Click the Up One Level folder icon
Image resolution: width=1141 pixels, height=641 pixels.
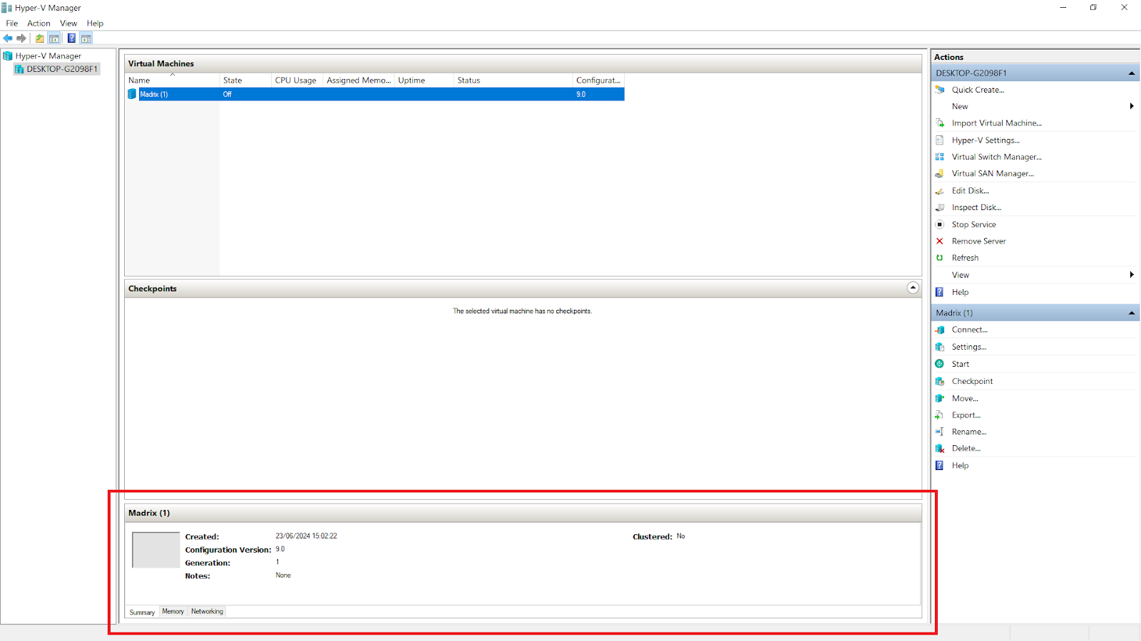[40, 38]
